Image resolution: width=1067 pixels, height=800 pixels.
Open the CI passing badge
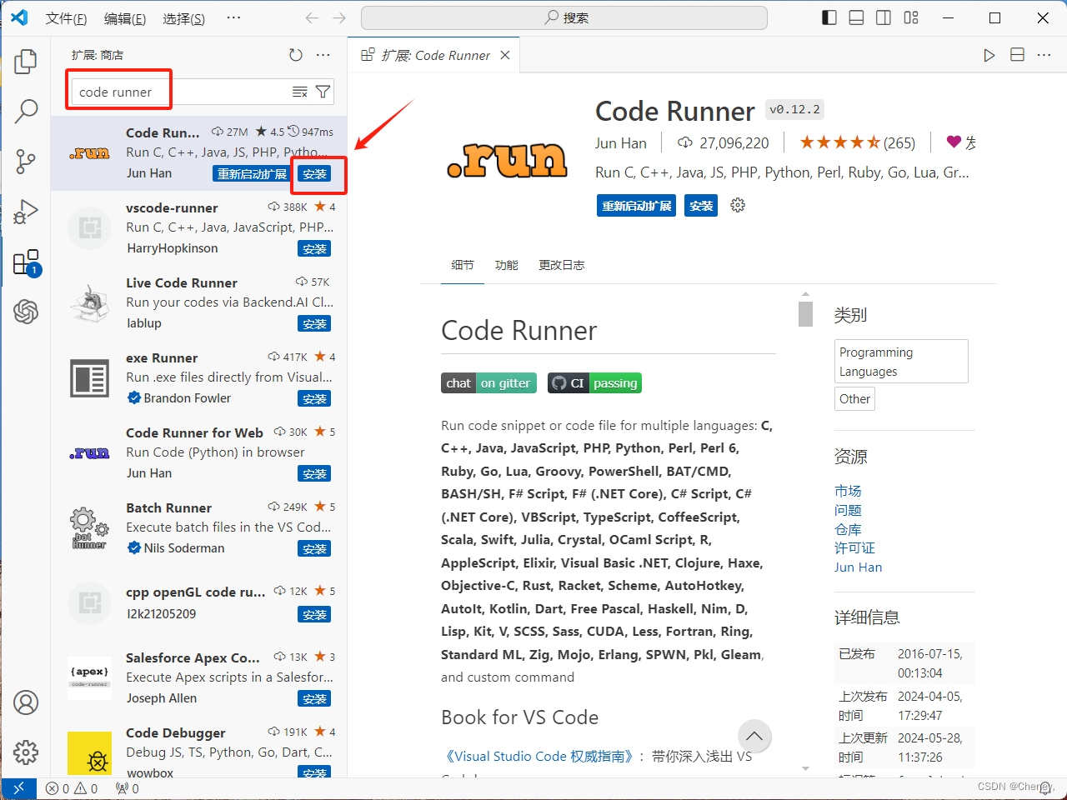594,383
